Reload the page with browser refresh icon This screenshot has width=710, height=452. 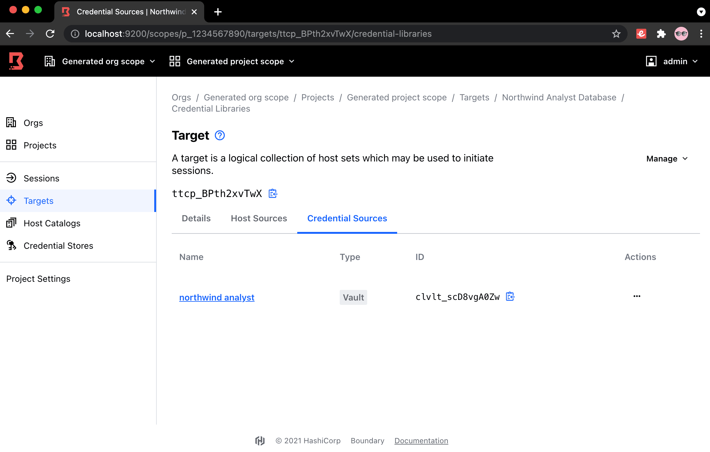point(50,34)
